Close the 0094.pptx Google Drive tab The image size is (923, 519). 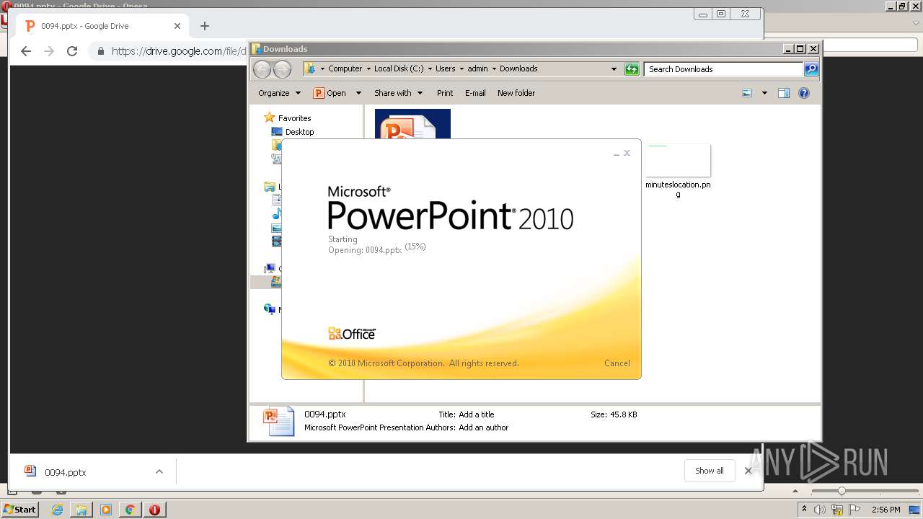click(177, 26)
